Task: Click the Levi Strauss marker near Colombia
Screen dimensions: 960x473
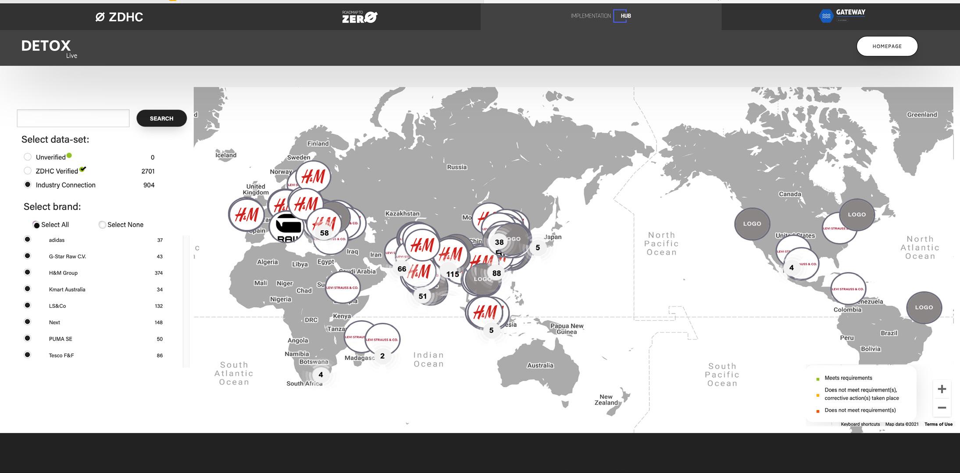Action: pyautogui.click(x=848, y=289)
